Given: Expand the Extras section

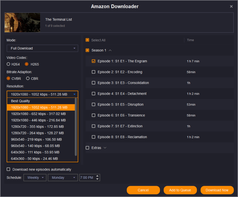Looking at the screenshot, I should click(x=105, y=148).
